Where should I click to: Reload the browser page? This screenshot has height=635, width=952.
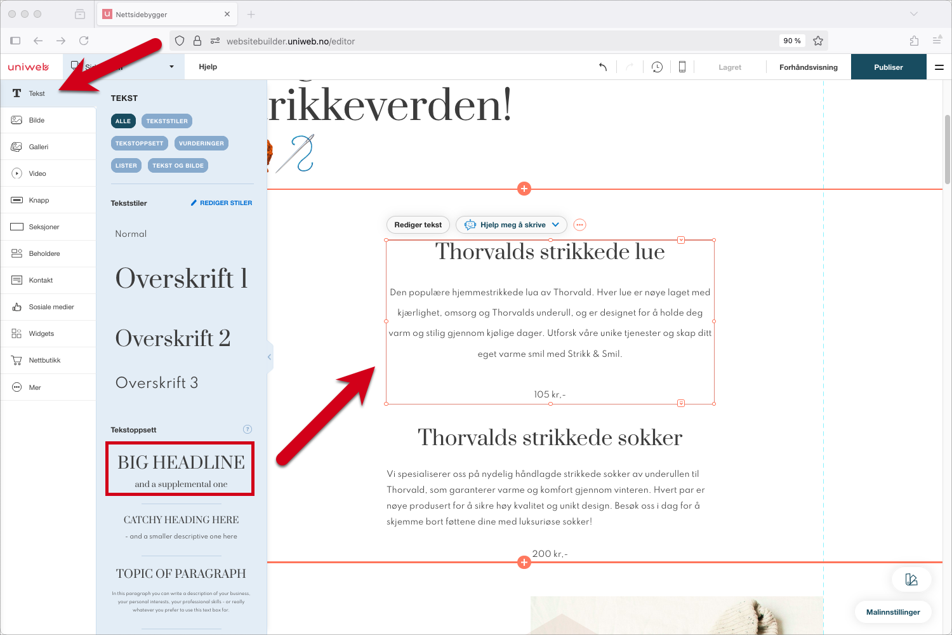(x=84, y=41)
